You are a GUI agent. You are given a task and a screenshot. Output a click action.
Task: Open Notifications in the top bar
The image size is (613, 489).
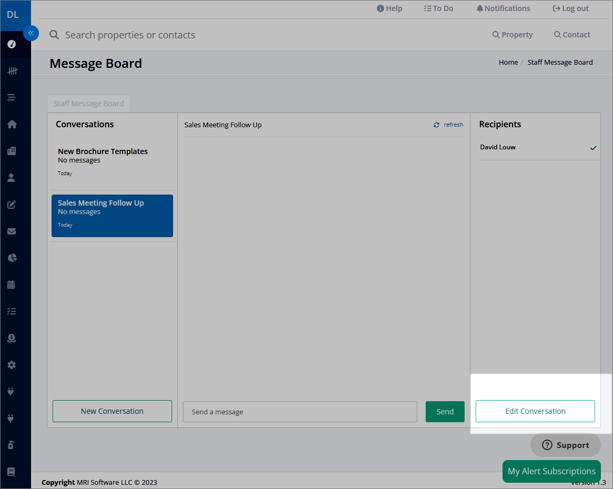504,8
